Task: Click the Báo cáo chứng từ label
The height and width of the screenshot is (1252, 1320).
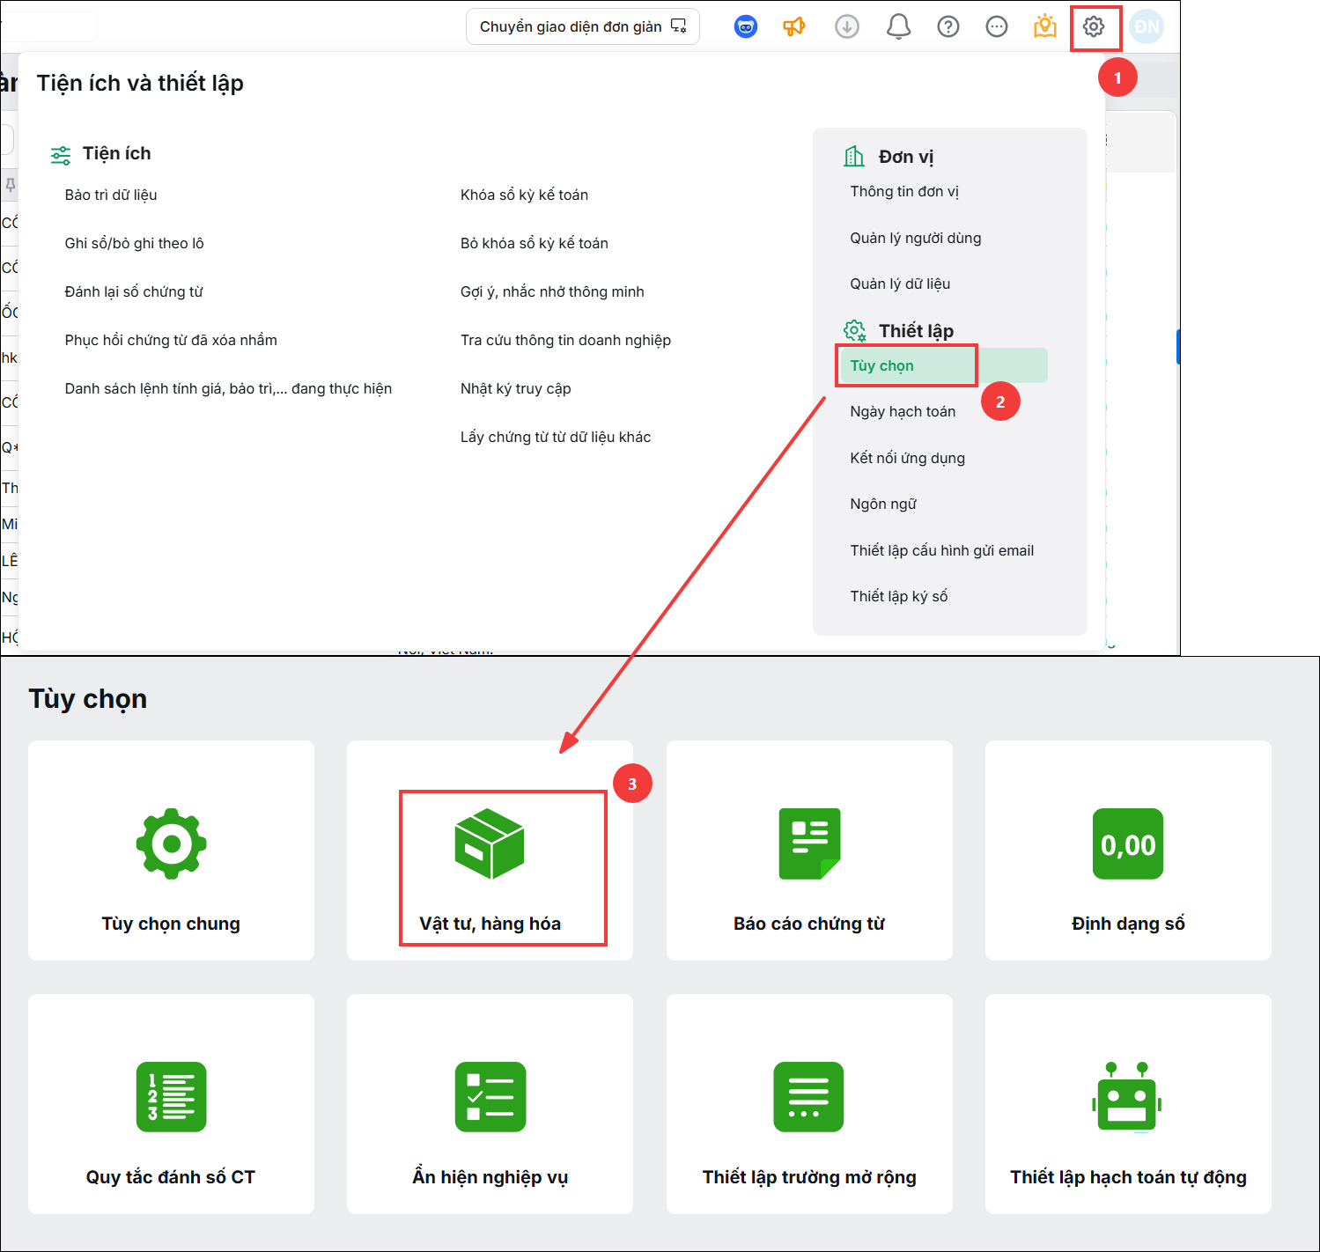Action: pos(809,924)
